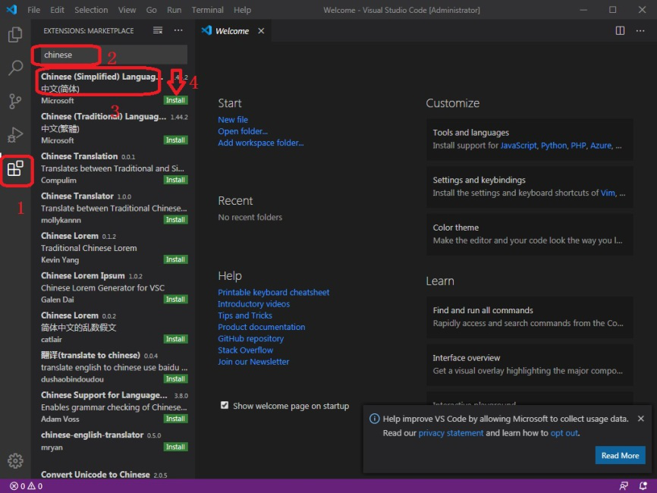Open the Search view in activity bar

15,68
